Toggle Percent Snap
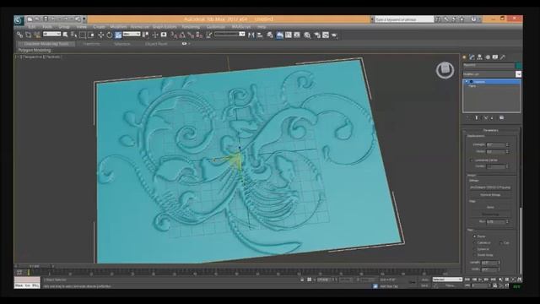540x304 pixels. coord(191,35)
